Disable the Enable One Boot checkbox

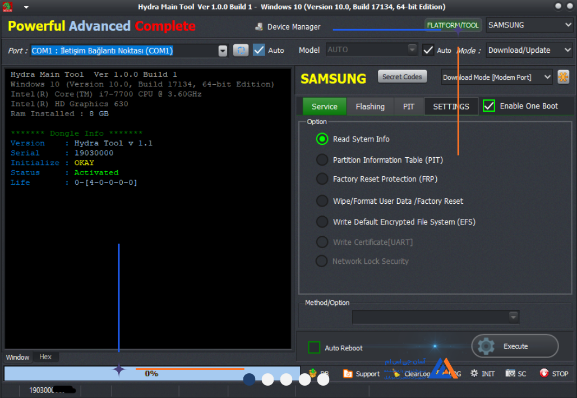[489, 106]
